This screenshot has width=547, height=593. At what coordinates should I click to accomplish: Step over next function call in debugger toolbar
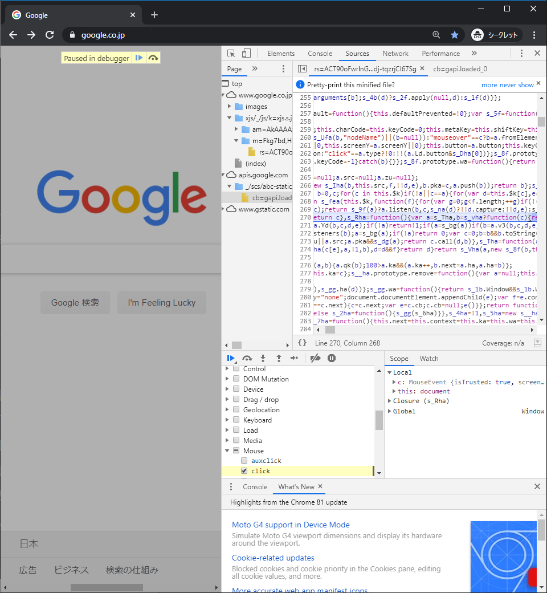tap(247, 358)
